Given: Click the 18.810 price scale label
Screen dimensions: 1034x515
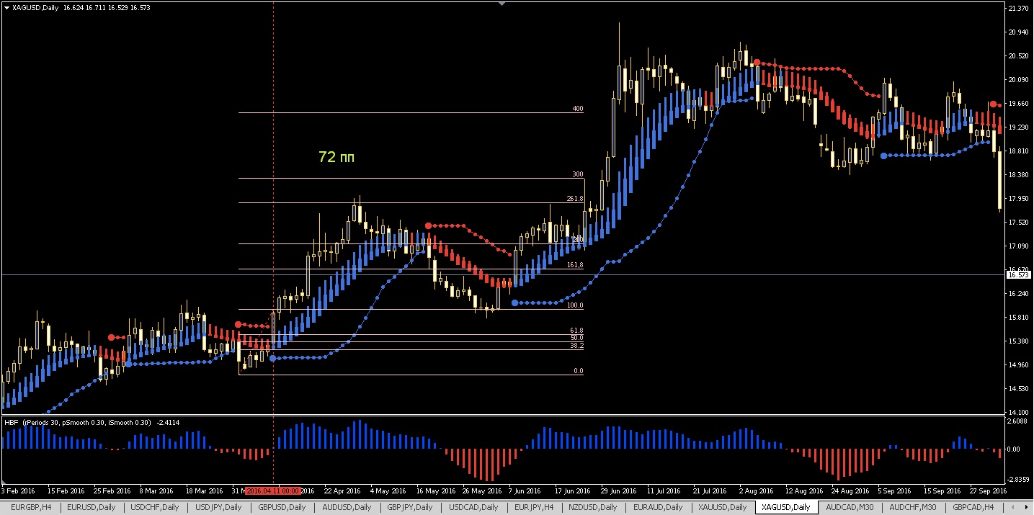Looking at the screenshot, I should click(1018, 151).
